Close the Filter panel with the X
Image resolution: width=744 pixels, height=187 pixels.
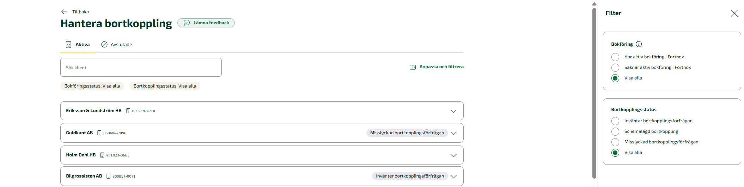(734, 13)
